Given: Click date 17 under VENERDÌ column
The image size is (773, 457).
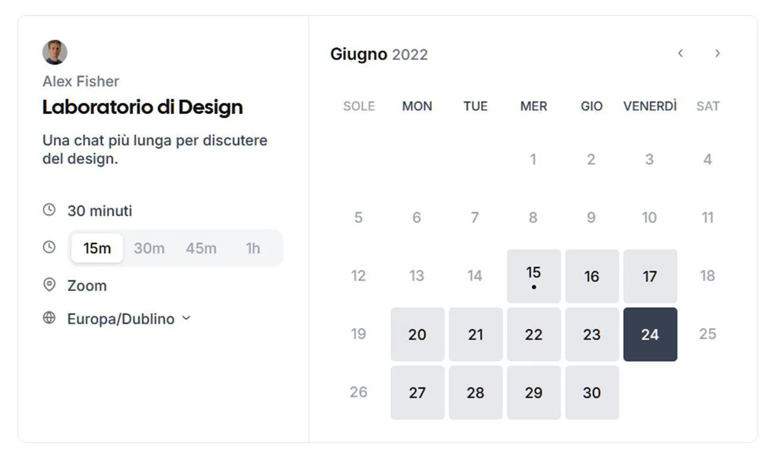Looking at the screenshot, I should pos(650,276).
